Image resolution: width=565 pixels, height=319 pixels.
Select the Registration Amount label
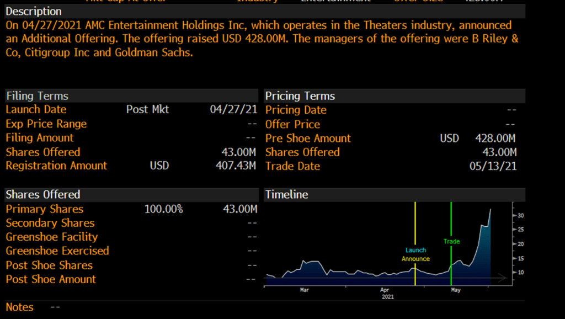point(56,166)
